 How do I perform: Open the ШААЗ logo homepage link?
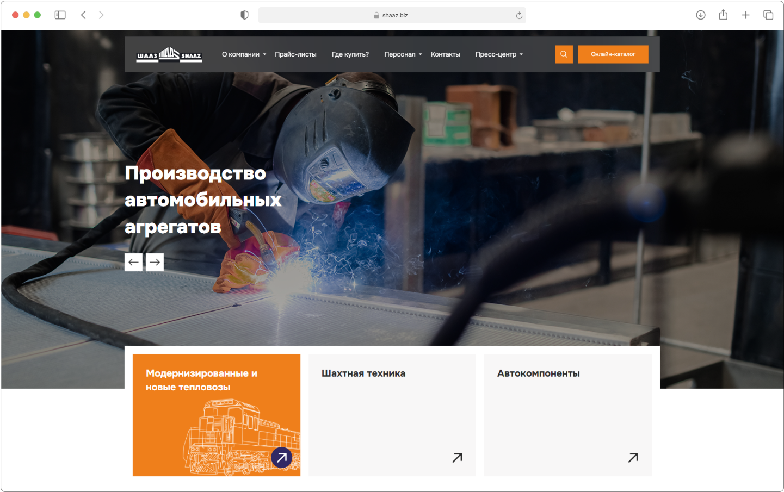coord(169,54)
